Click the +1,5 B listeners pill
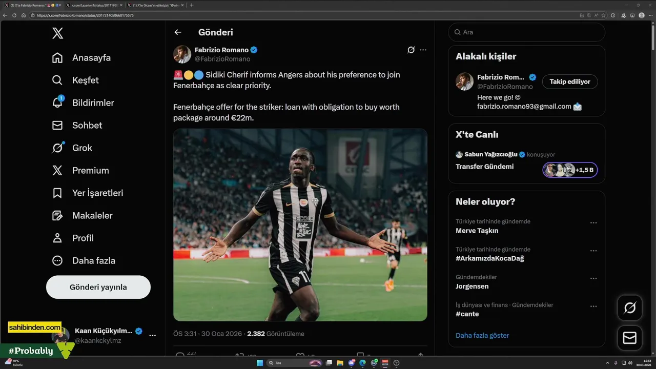Viewport: 656px width, 369px height. 570,170
